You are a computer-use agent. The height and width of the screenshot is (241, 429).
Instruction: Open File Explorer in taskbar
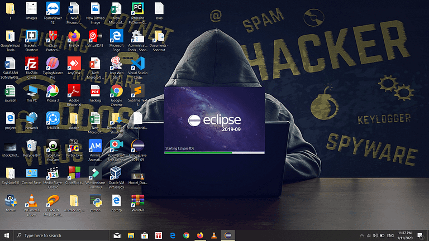(x=131, y=235)
